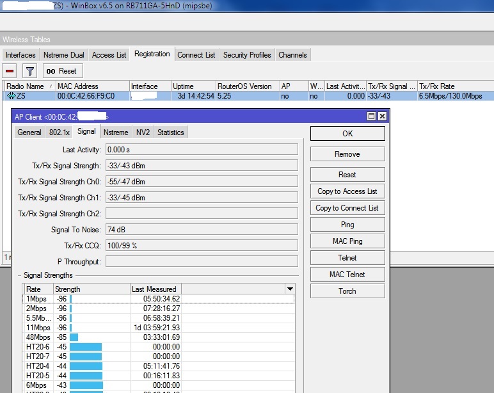Switch to the NV2 tab

[143, 132]
